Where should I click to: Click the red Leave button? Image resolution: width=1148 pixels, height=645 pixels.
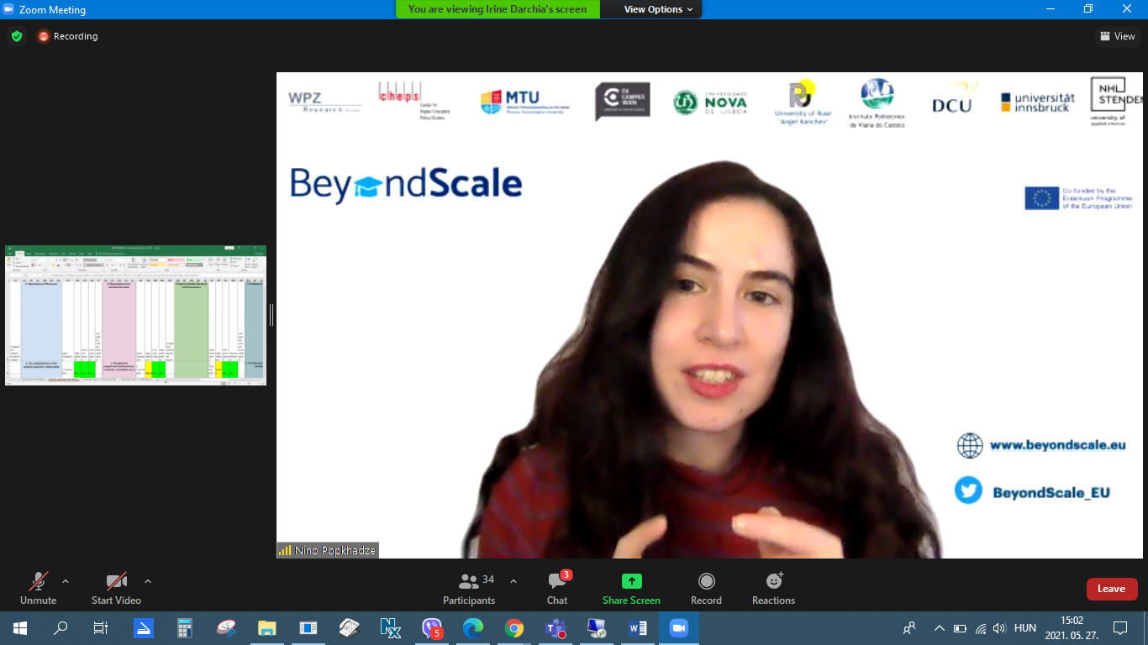1111,589
